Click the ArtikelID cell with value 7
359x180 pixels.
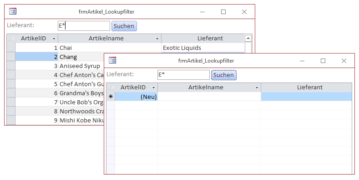pos(37,102)
